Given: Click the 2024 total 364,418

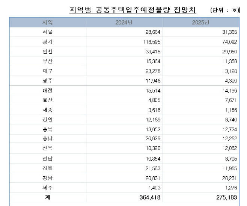Looking at the screenshot, I should click(150, 197).
